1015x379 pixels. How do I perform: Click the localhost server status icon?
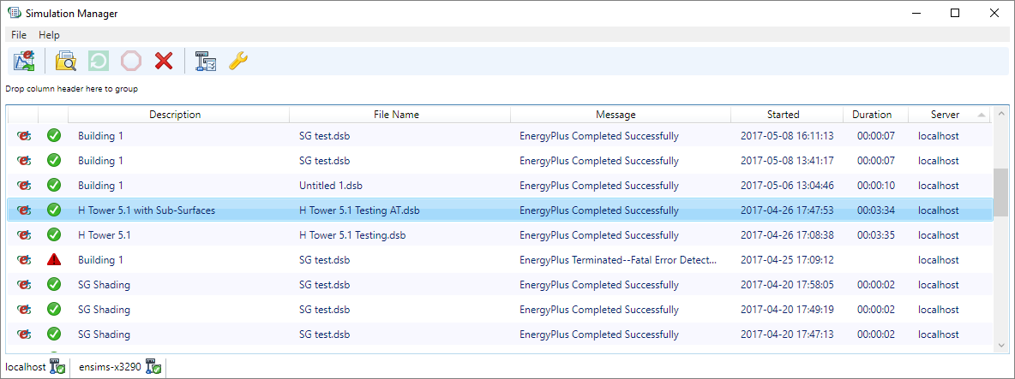pyautogui.click(x=58, y=368)
